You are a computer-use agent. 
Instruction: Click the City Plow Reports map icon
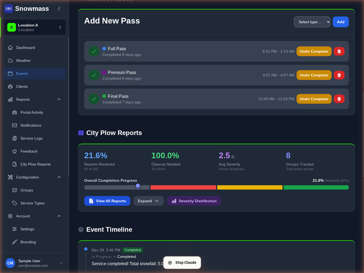click(81, 133)
